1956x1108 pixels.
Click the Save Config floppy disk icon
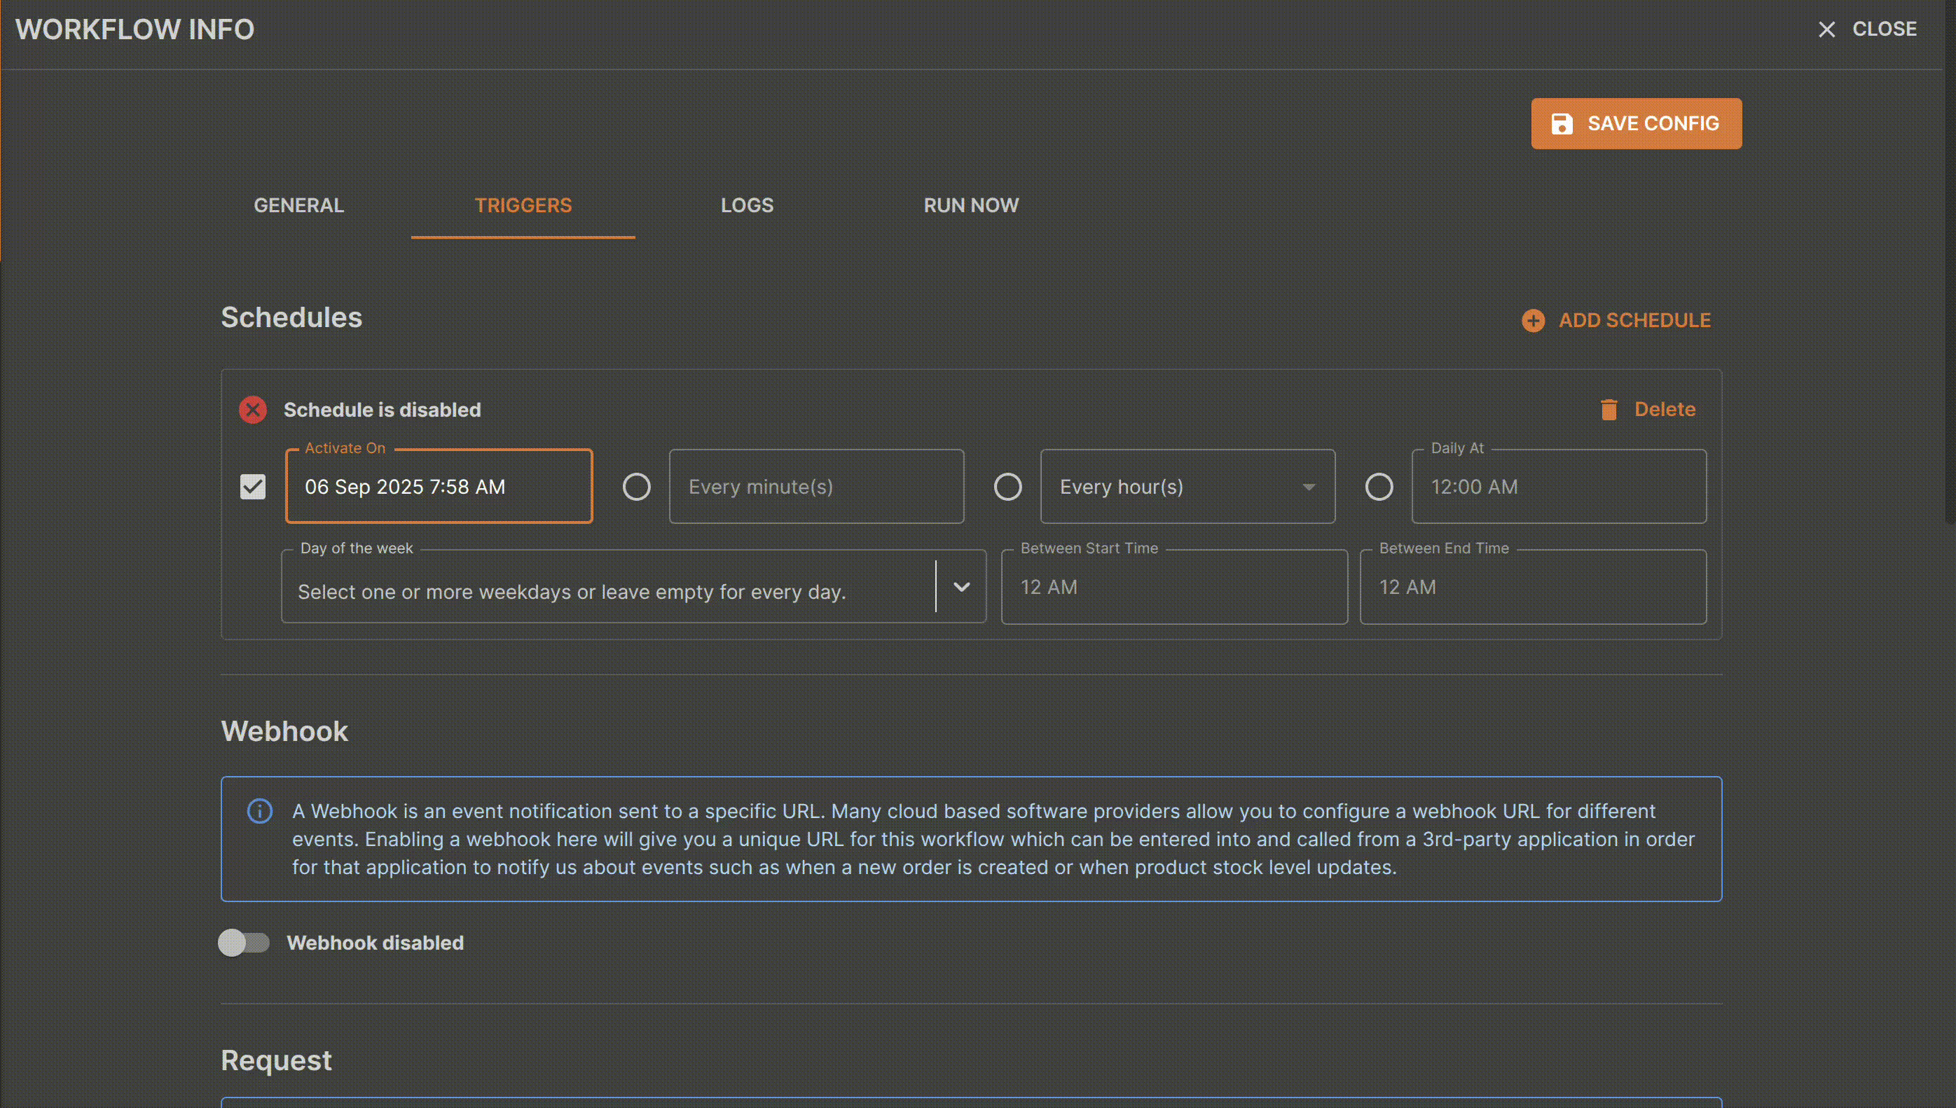pyautogui.click(x=1562, y=123)
